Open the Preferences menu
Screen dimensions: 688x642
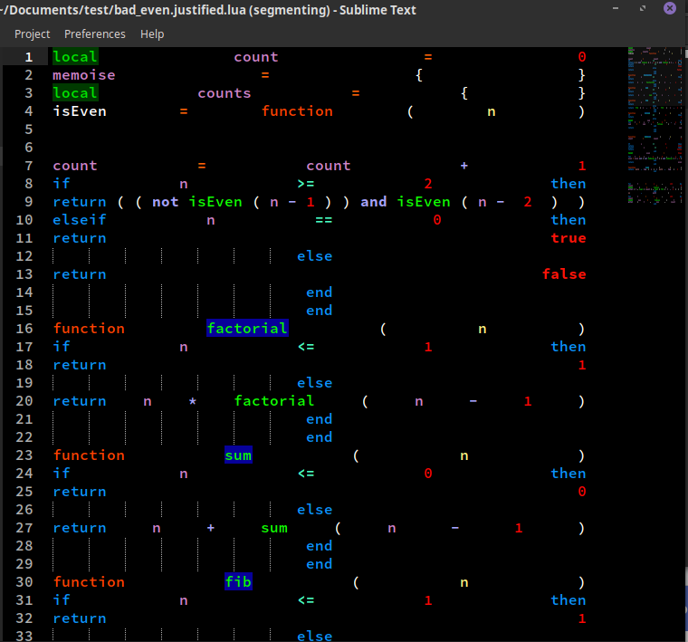[95, 34]
